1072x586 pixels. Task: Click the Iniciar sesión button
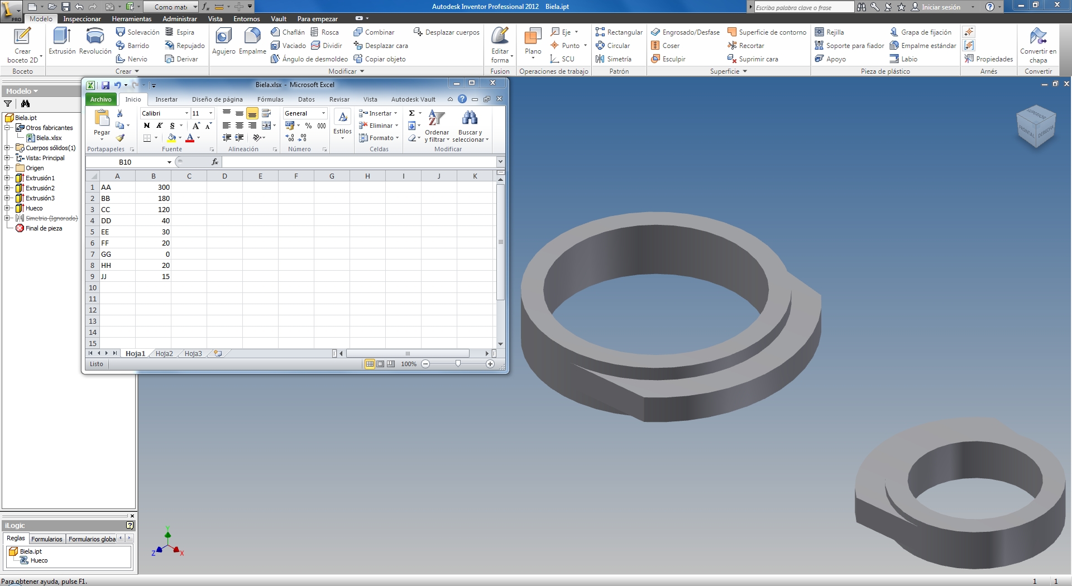[x=941, y=7]
